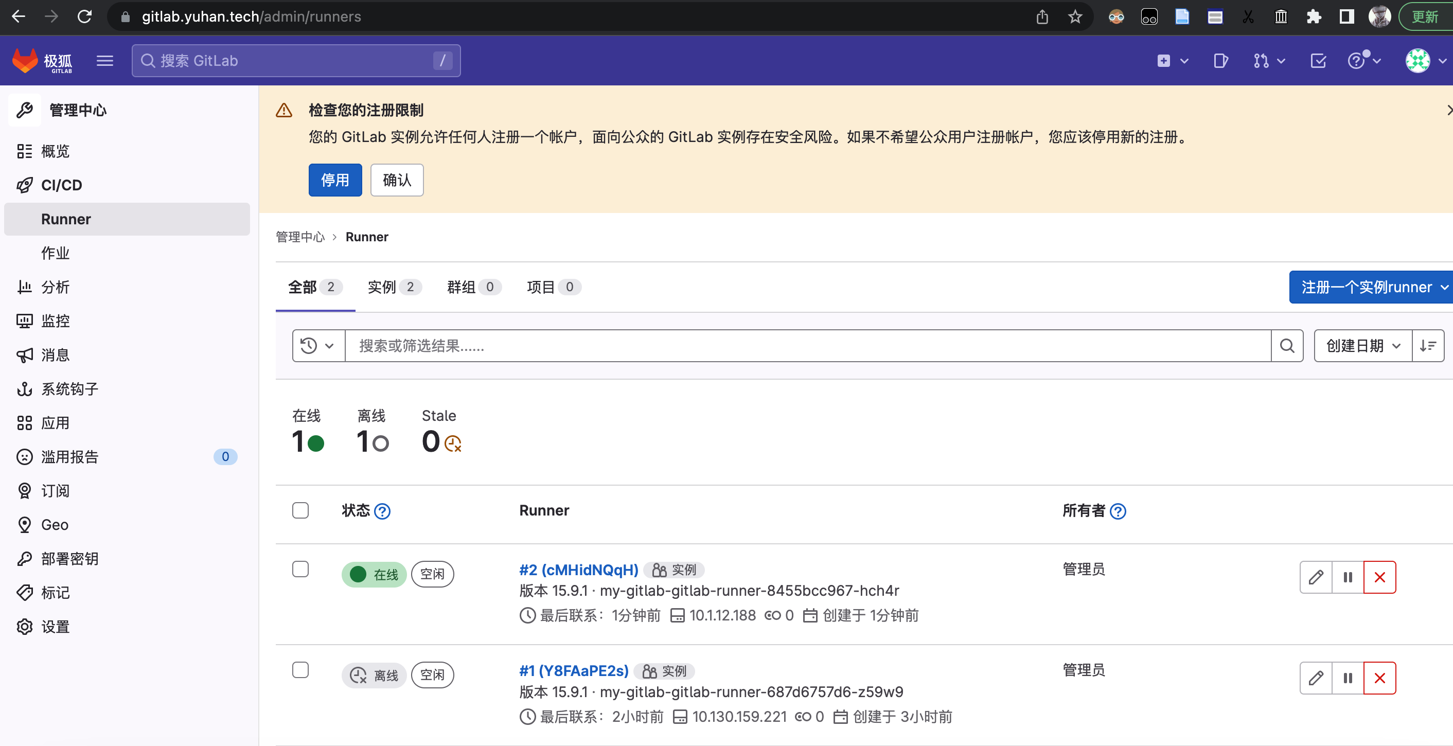This screenshot has height=746, width=1453.
Task: Check the box for runner #2
Action: tap(300, 569)
